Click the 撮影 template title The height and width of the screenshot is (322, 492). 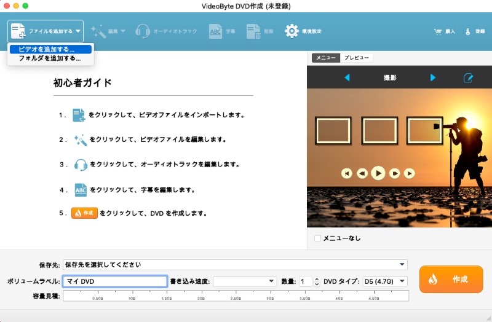click(390, 77)
